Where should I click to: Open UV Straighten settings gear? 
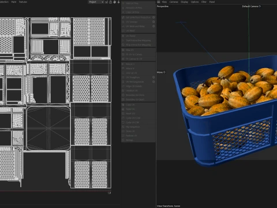pos(154,77)
